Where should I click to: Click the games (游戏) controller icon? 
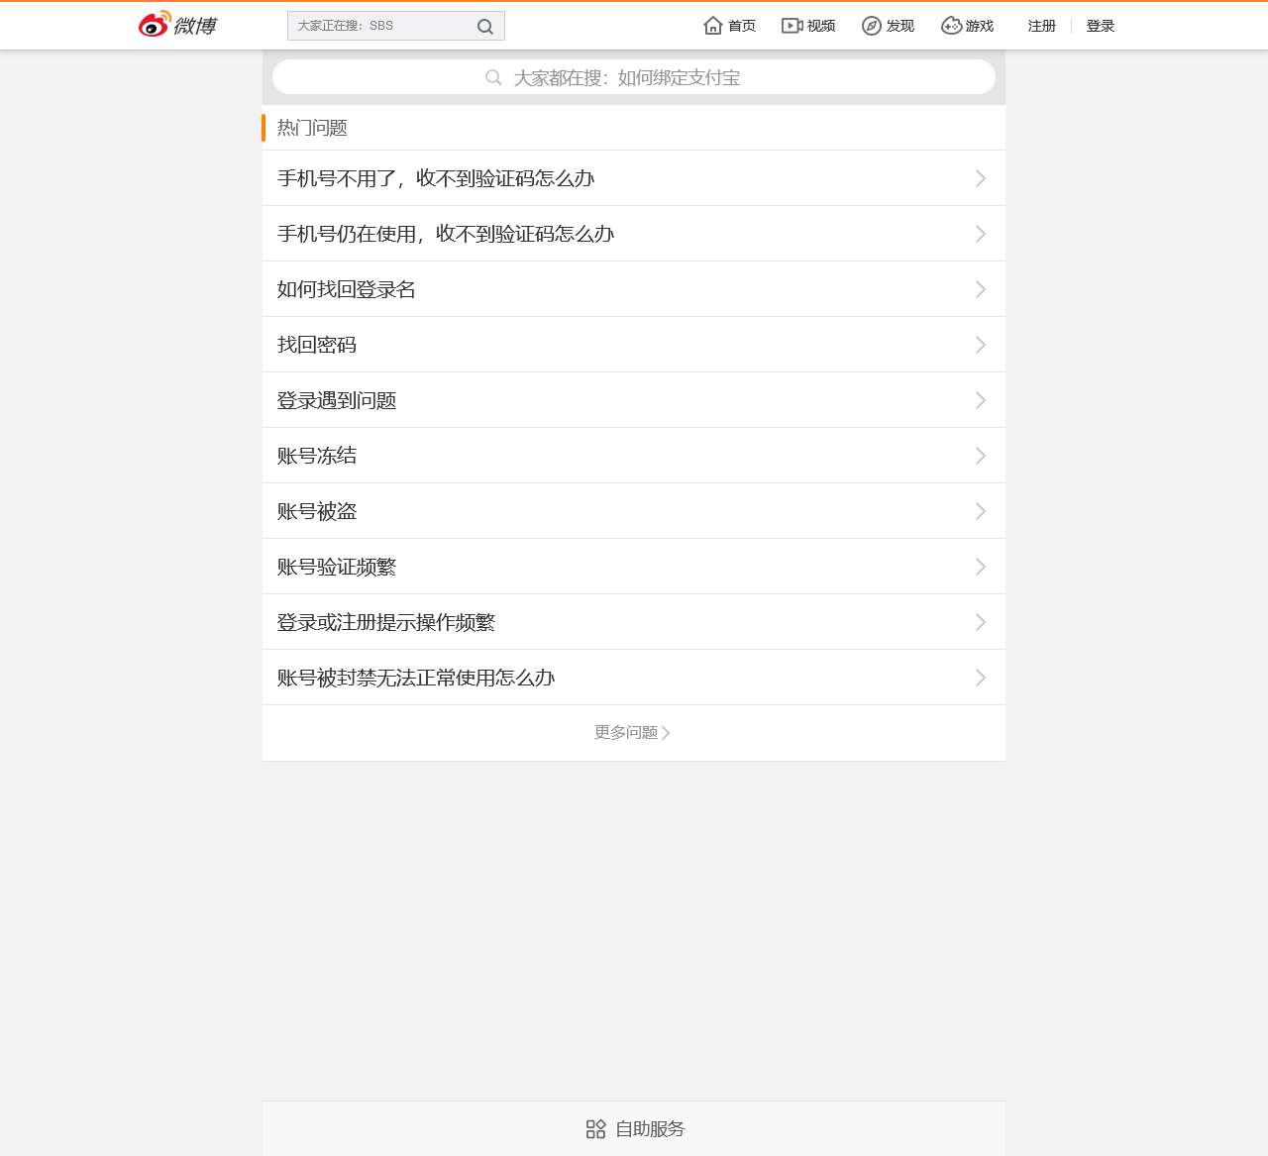point(951,26)
